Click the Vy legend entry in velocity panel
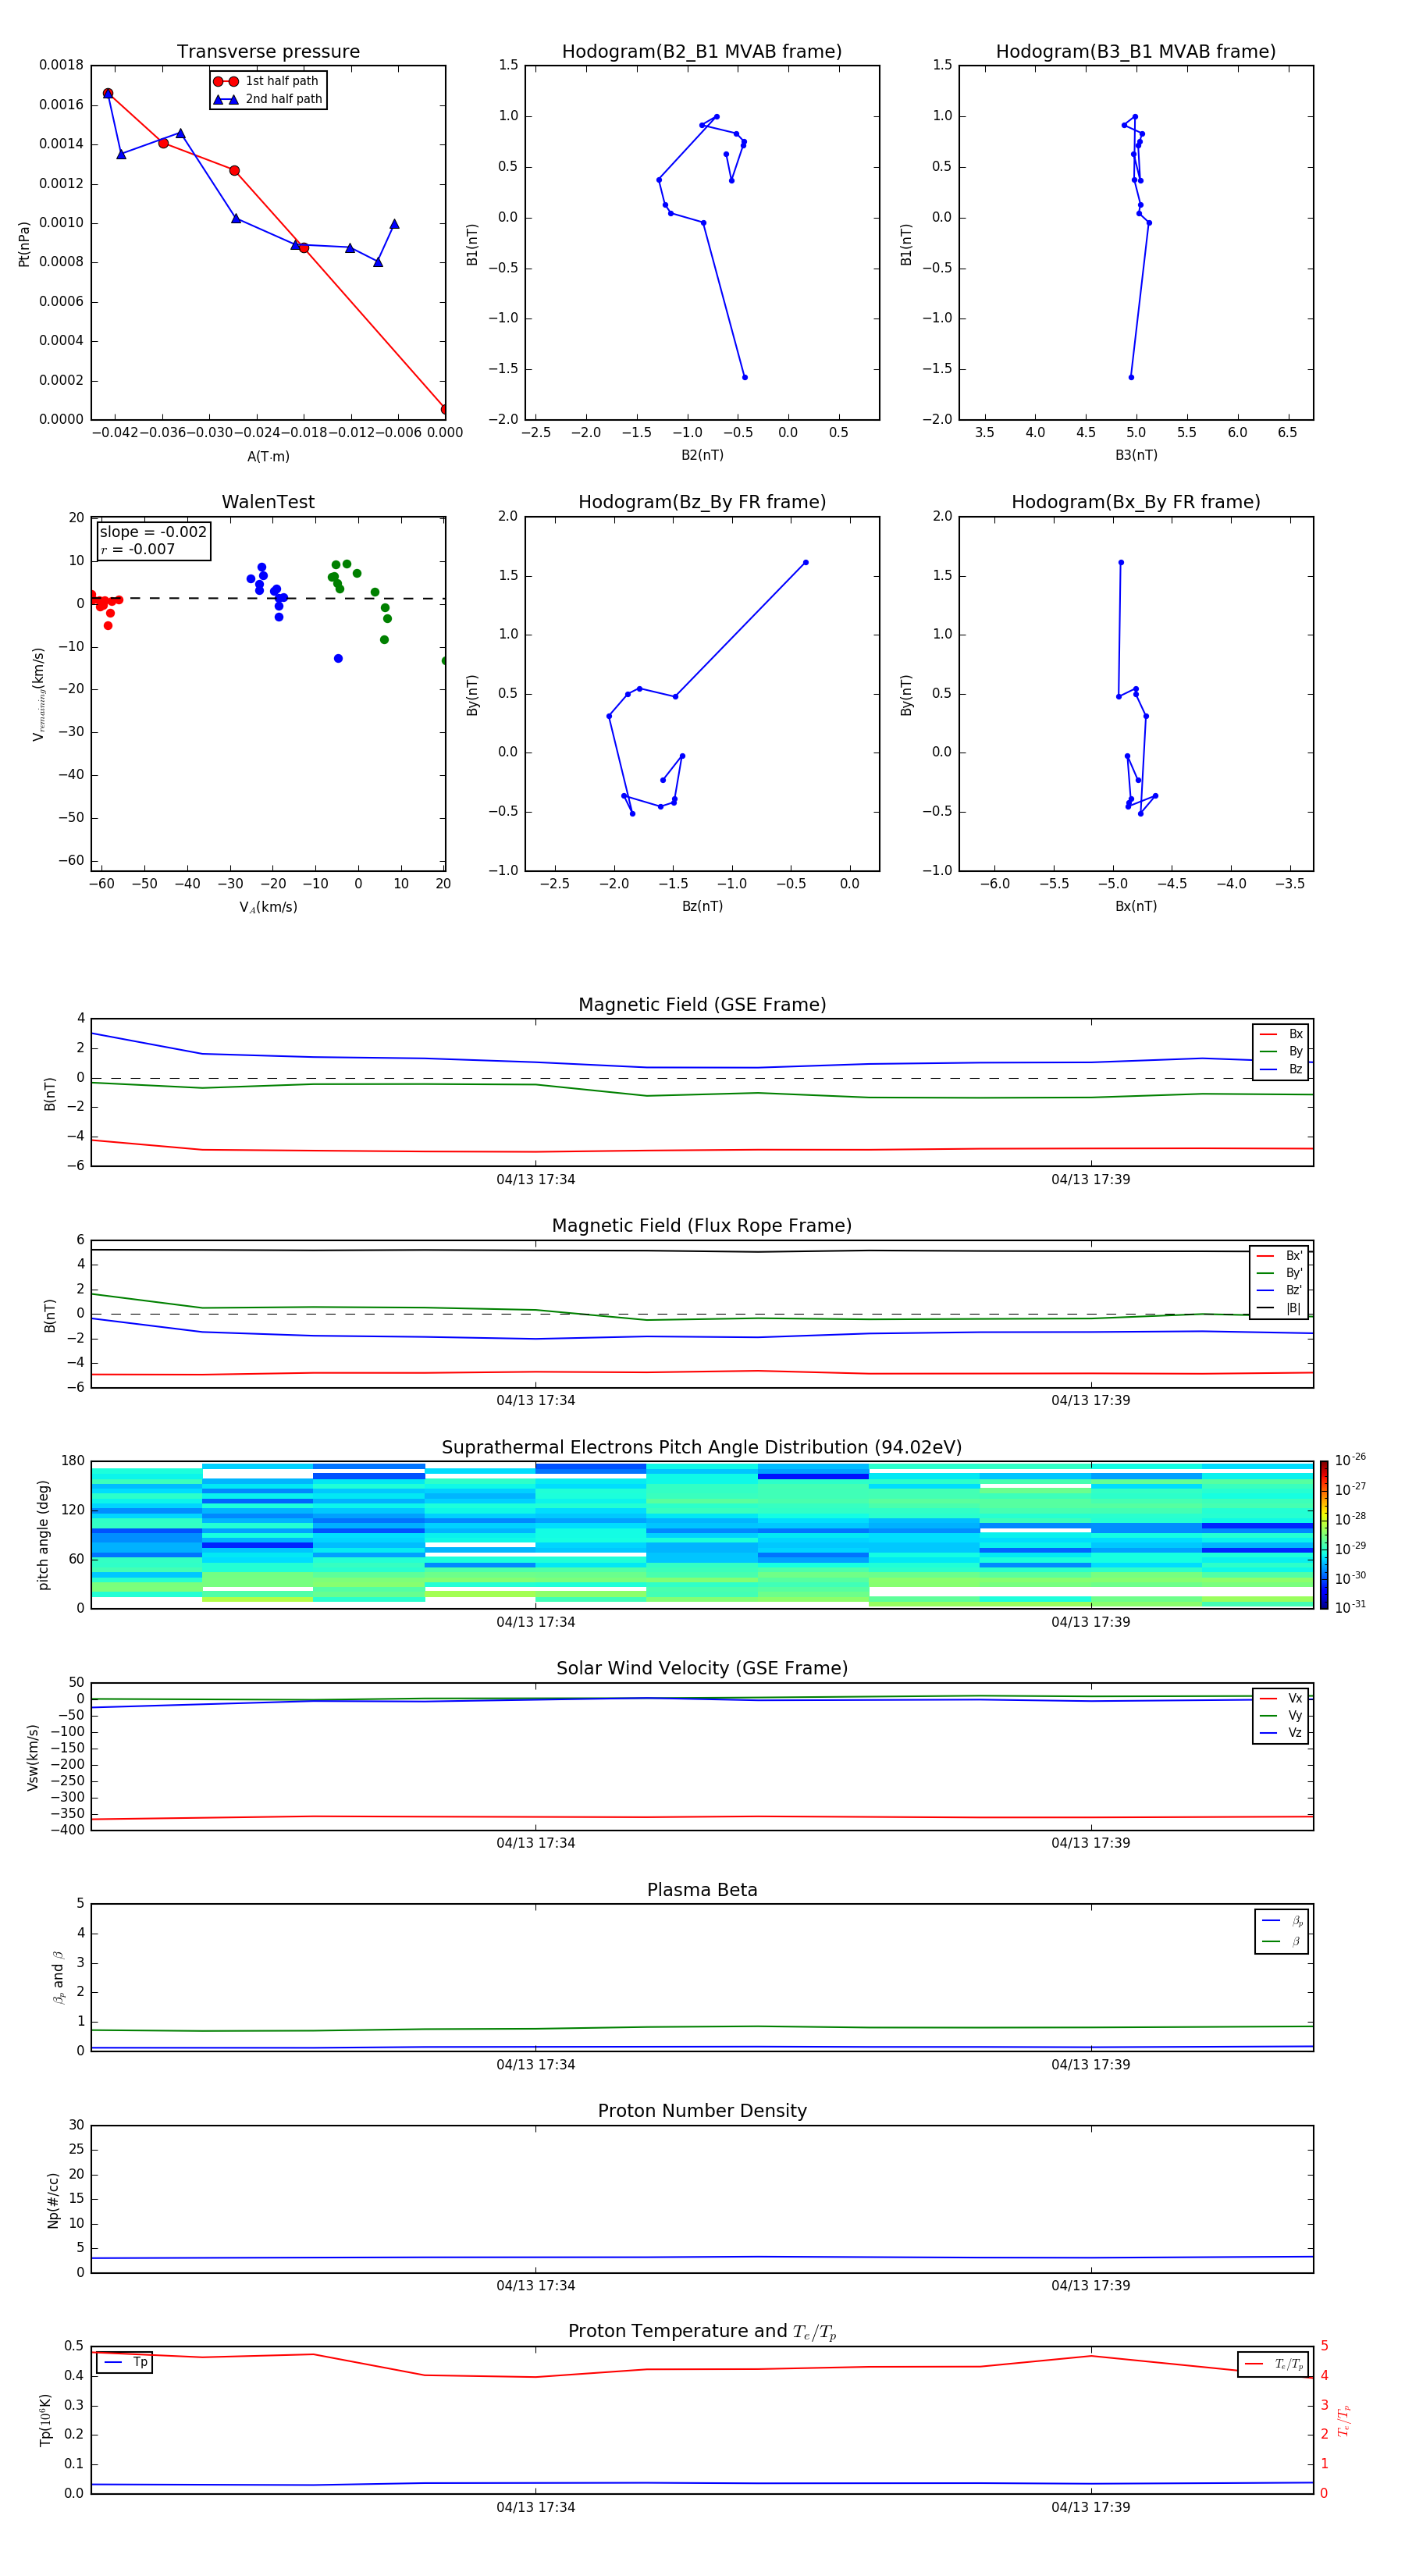The height and width of the screenshot is (2576, 1405). pyautogui.click(x=1281, y=1715)
